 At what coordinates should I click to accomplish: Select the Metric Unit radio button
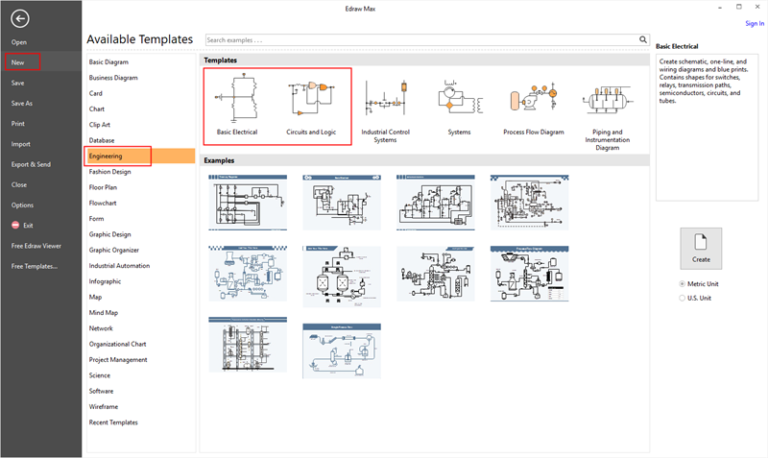click(682, 284)
